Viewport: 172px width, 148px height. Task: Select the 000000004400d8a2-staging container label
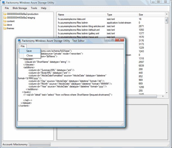(x=21, y=18)
